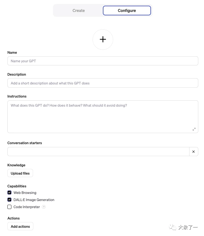Click the Add actions button

tap(20, 226)
